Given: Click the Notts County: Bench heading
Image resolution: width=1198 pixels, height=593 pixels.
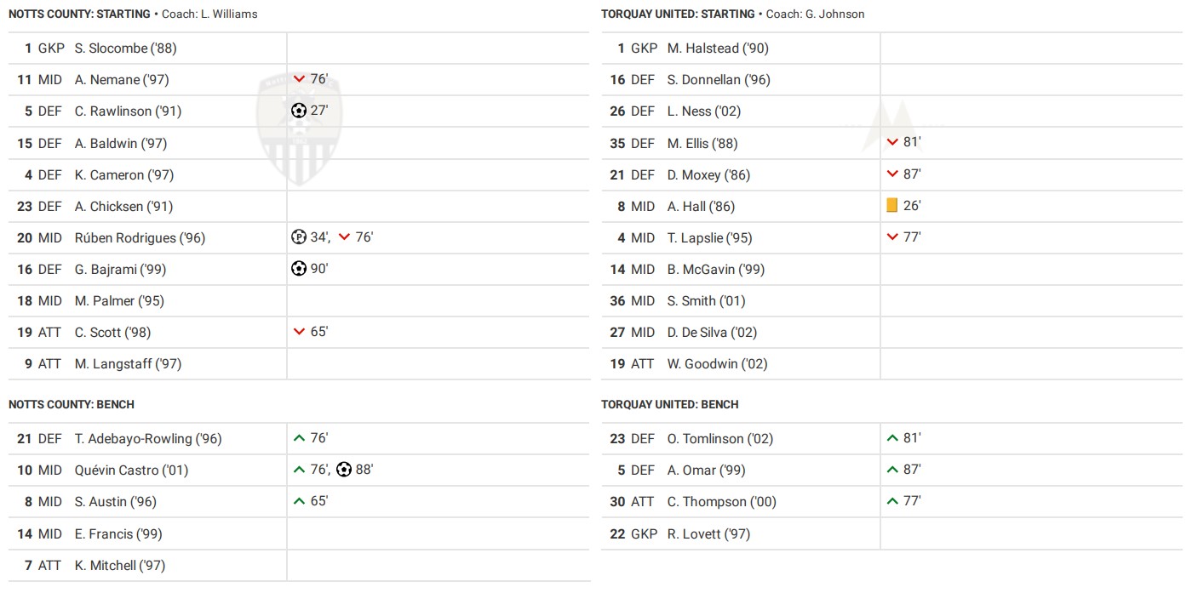Looking at the screenshot, I should [x=72, y=404].
